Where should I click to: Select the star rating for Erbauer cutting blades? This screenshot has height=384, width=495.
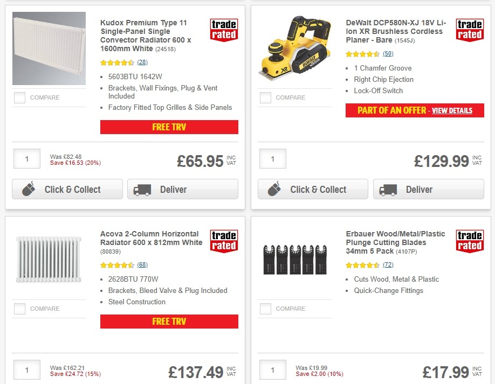(x=362, y=264)
